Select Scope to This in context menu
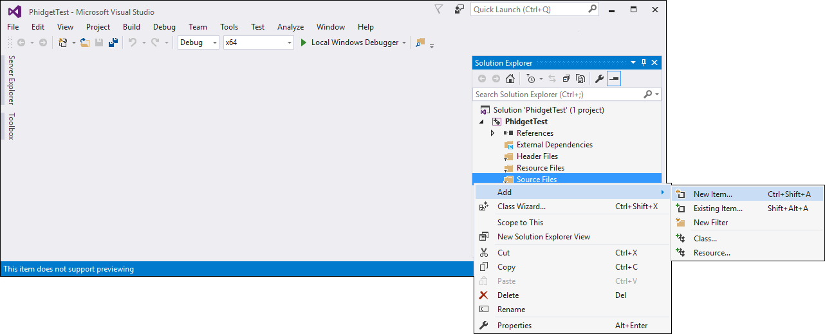This screenshot has width=825, height=334. coord(573,223)
